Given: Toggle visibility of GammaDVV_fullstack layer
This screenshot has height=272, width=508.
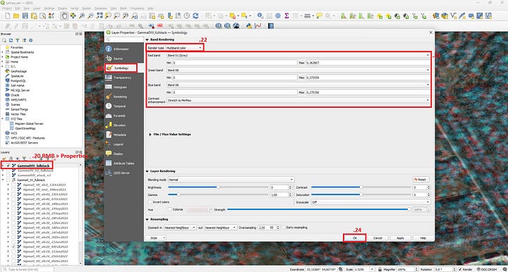Looking at the screenshot, I should pos(8,166).
